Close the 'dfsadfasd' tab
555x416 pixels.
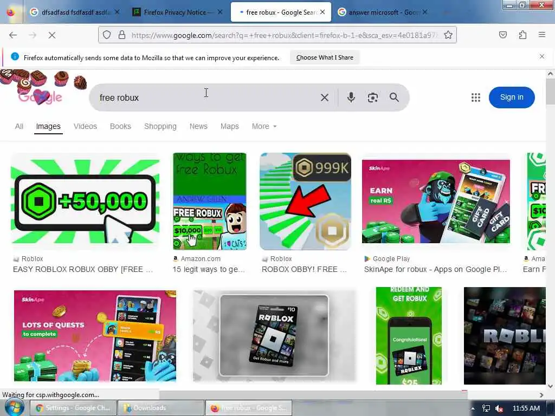tap(117, 12)
